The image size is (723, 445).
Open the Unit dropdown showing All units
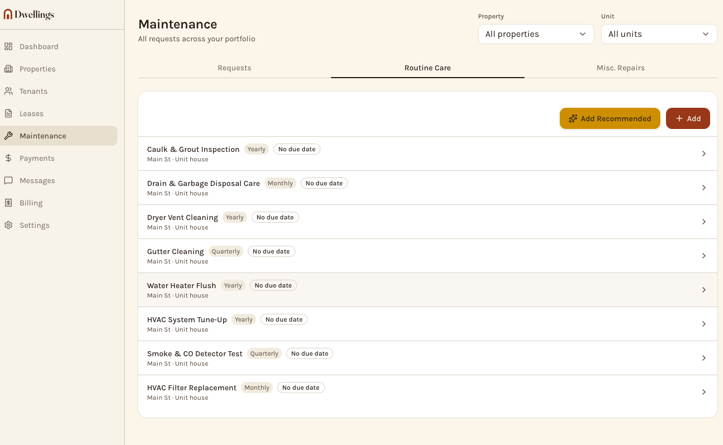point(659,34)
